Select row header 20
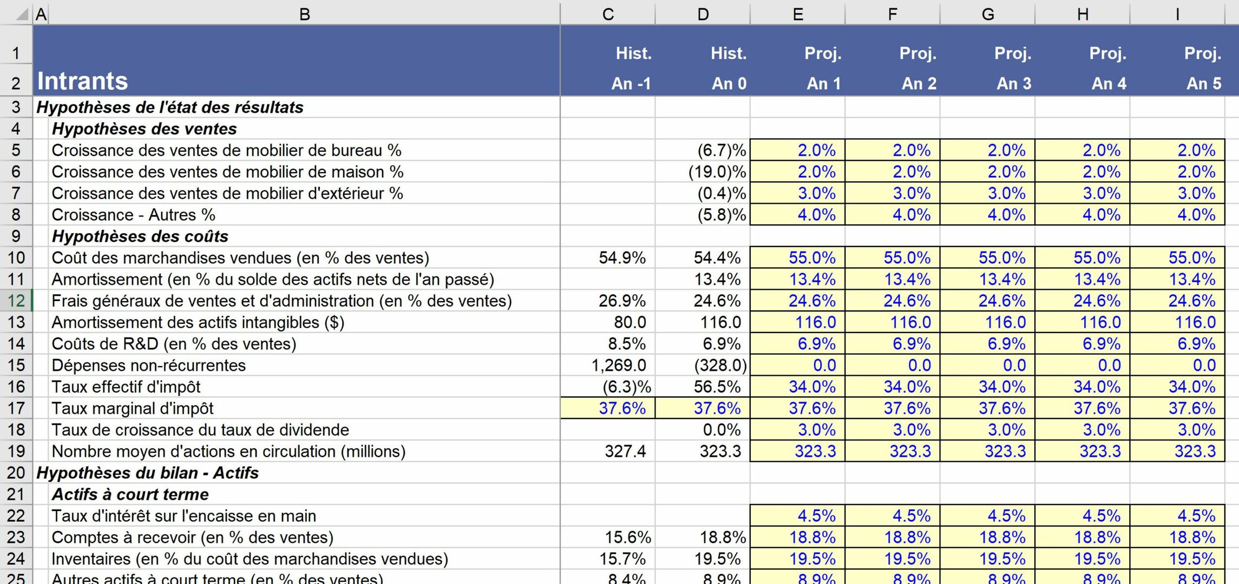The height and width of the screenshot is (584, 1239). pyautogui.click(x=15, y=473)
